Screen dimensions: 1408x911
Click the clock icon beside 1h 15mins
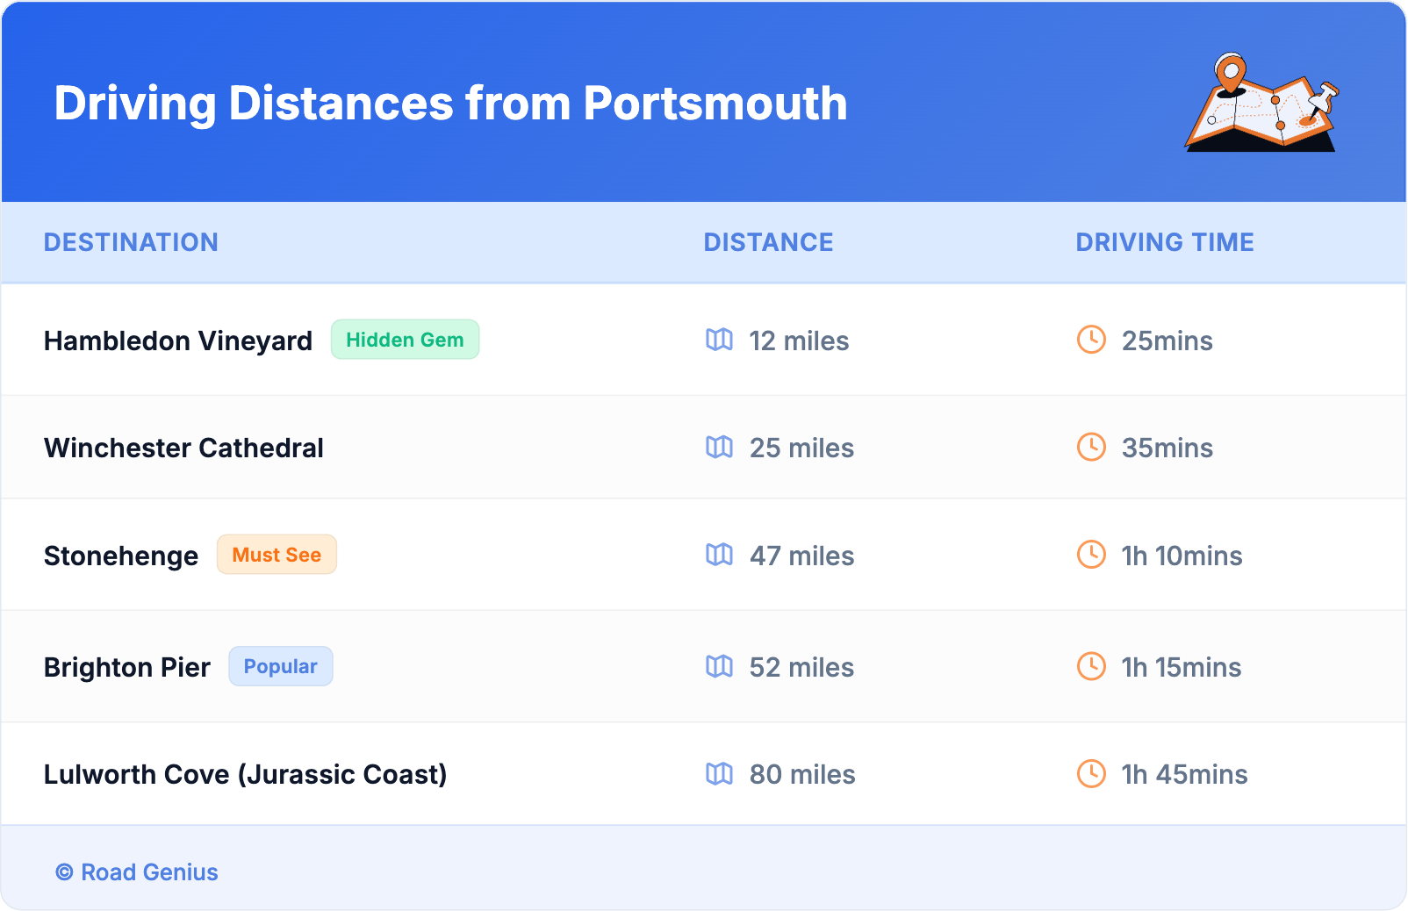pyautogui.click(x=1091, y=667)
